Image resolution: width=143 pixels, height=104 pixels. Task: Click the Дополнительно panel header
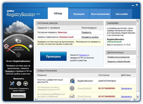(121, 53)
